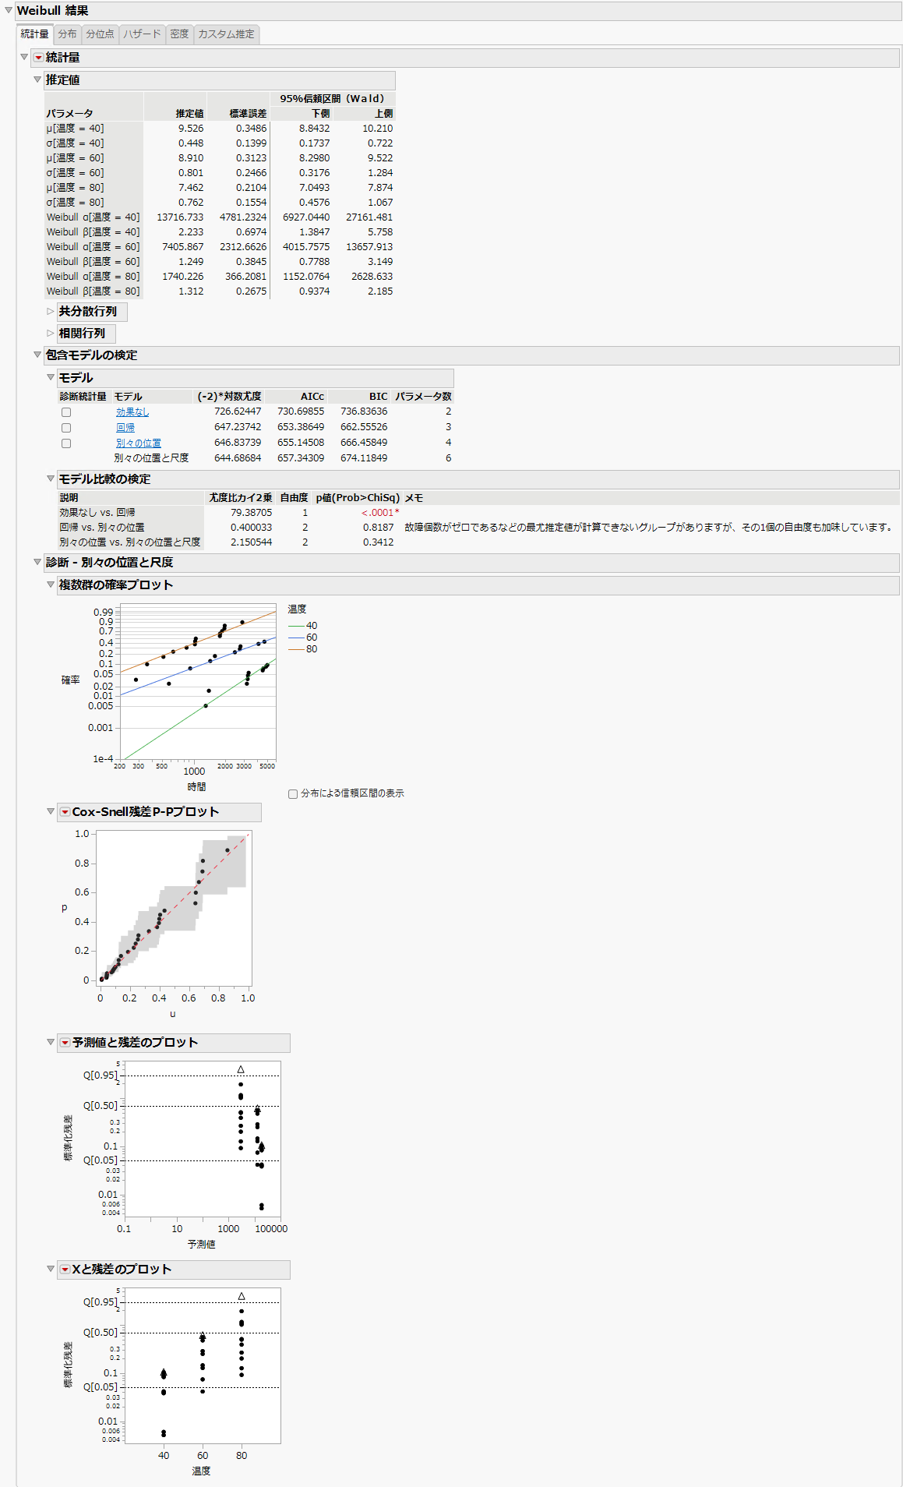Click the パラメータ column header in 推定値 table
The width and height of the screenshot is (903, 1487).
coord(69,114)
